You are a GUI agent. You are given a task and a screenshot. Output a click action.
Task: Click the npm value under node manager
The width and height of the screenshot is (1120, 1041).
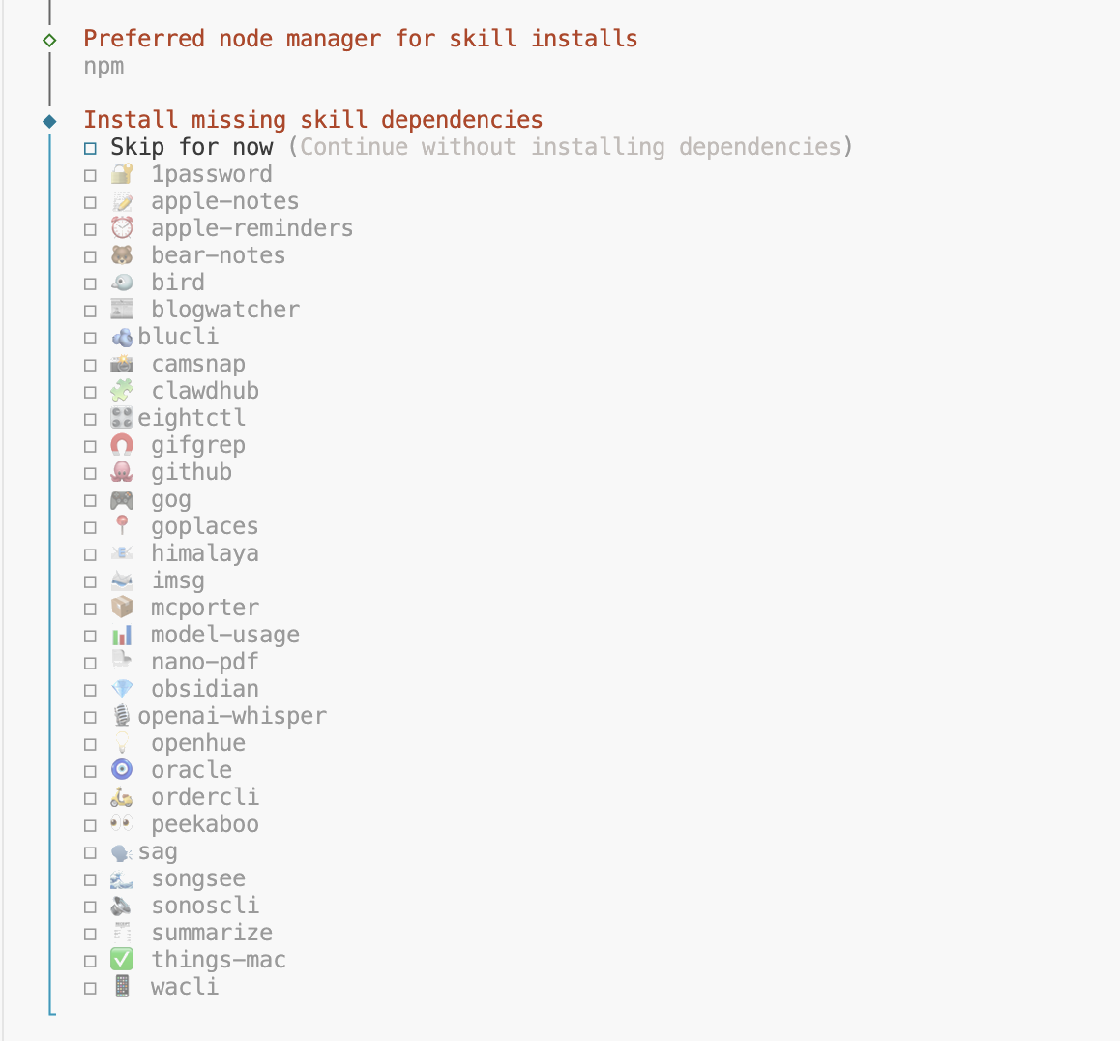click(103, 66)
